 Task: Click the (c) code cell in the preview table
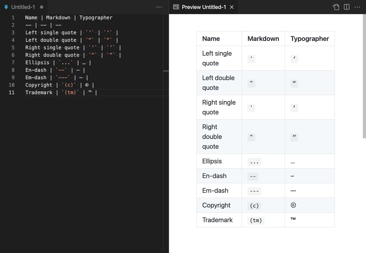[254, 206]
